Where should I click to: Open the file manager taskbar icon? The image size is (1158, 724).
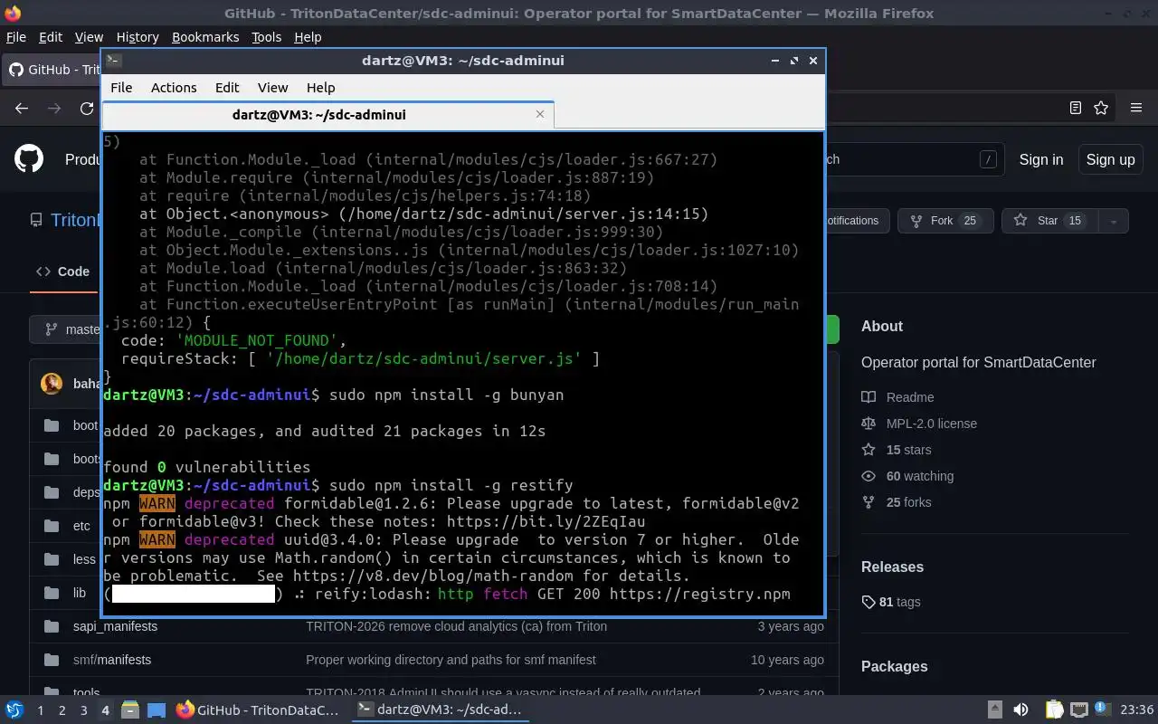129,710
